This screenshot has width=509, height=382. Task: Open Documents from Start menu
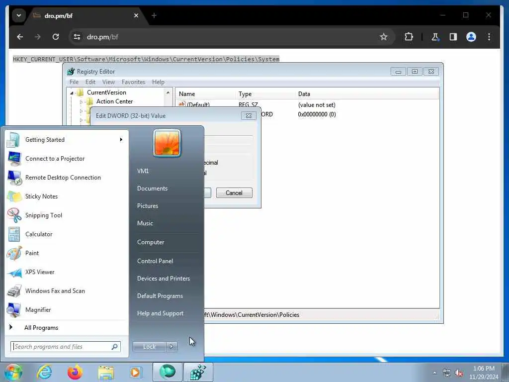[x=152, y=189]
